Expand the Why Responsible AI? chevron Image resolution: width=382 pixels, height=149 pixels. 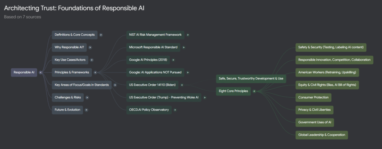coord(90,47)
